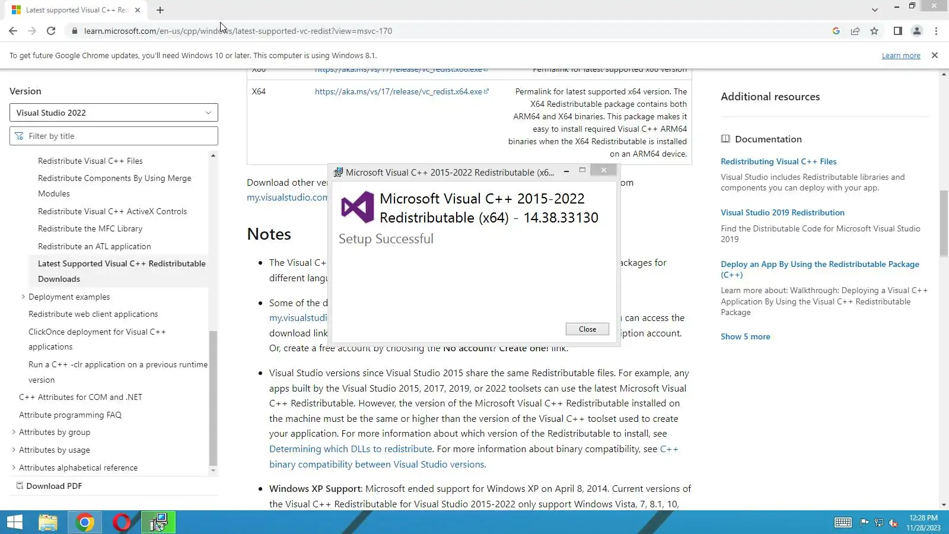Click the installer icon in the taskbar
949x534 pixels.
[x=158, y=522]
